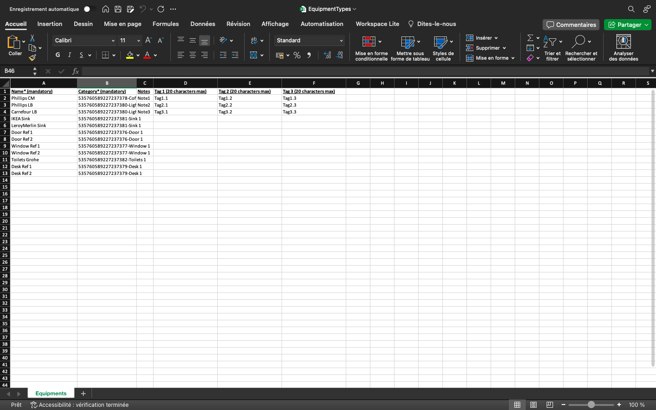
Task: Click the increase font size icon
Action: 148,41
